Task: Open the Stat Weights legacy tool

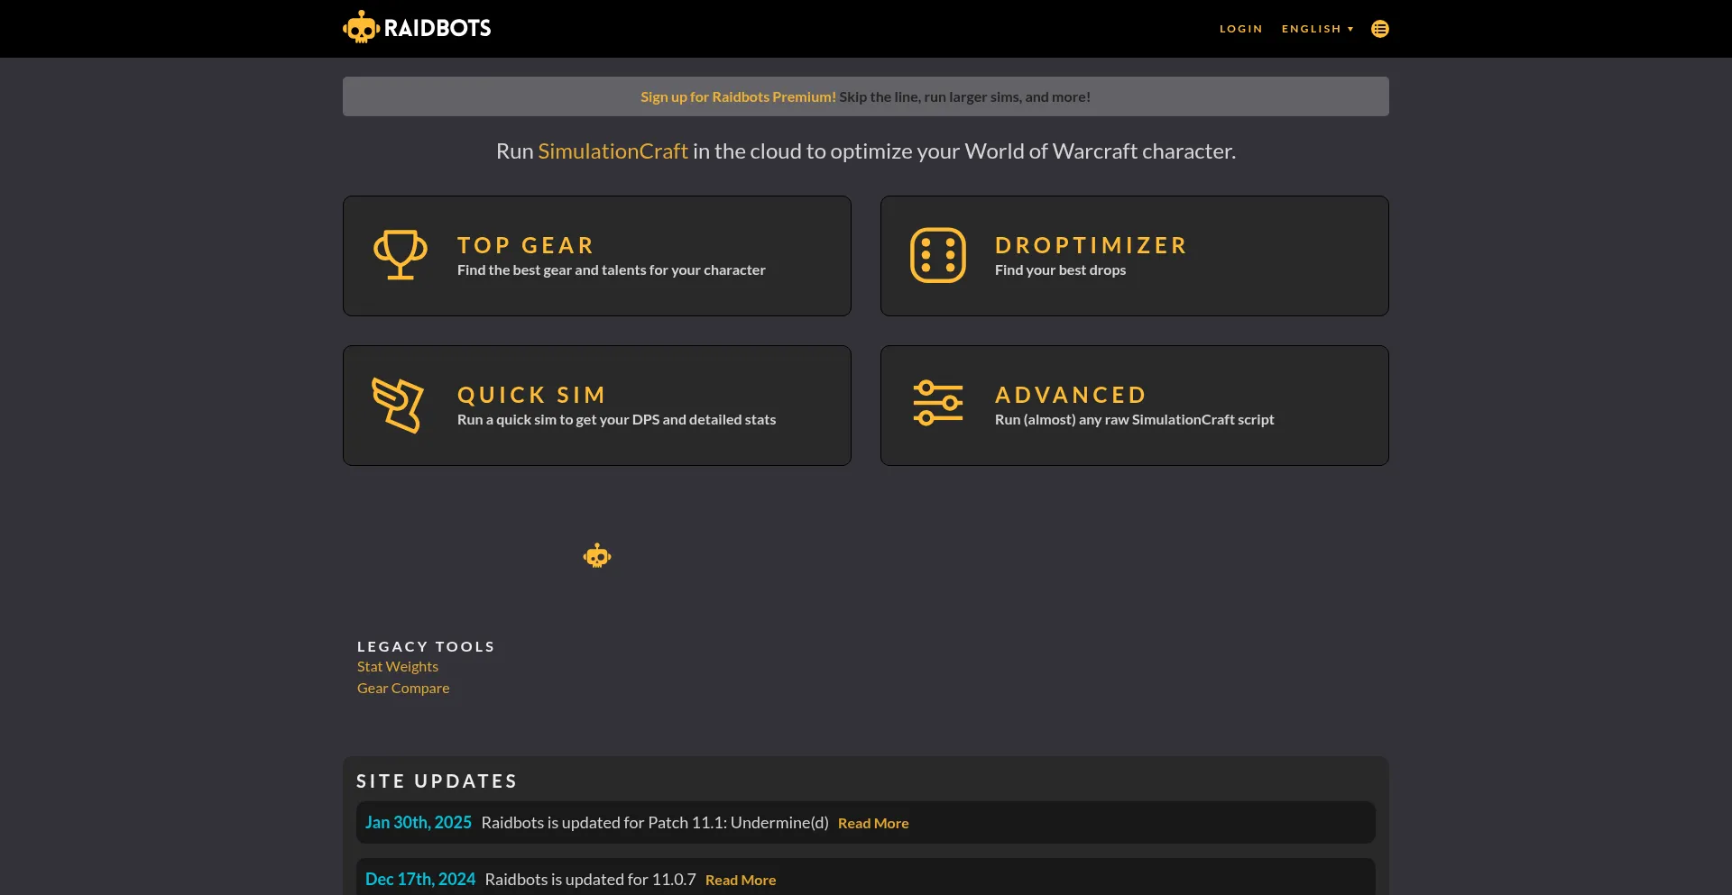Action: (397, 666)
